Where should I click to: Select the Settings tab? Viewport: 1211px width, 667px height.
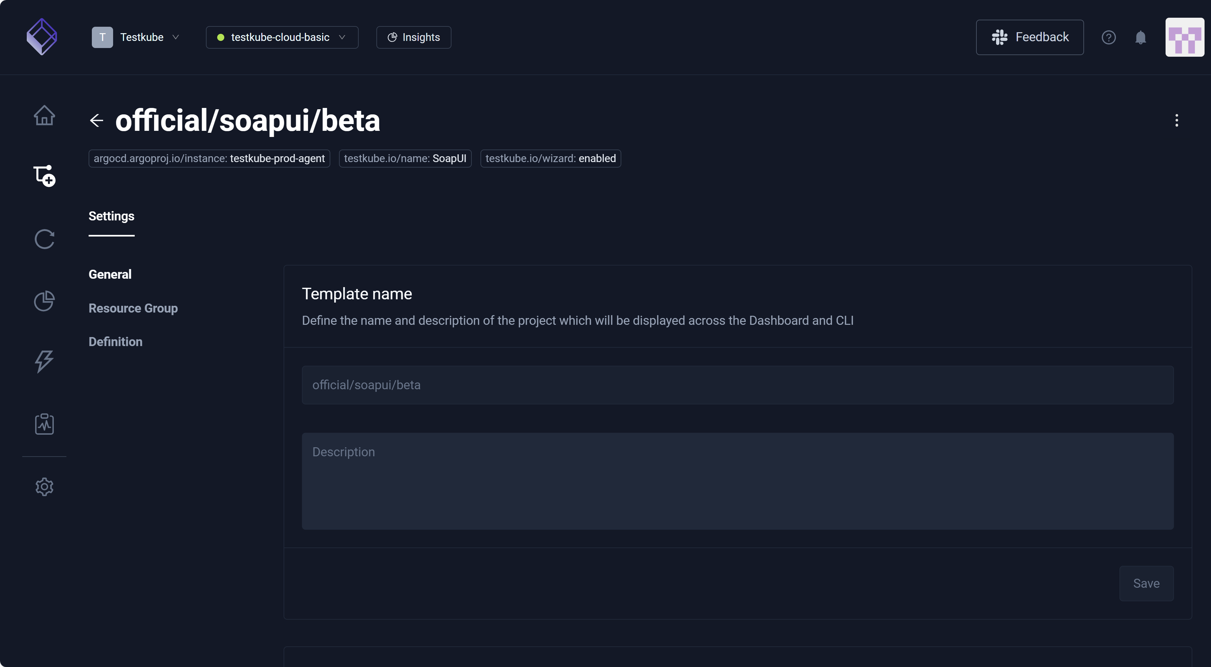[111, 216]
